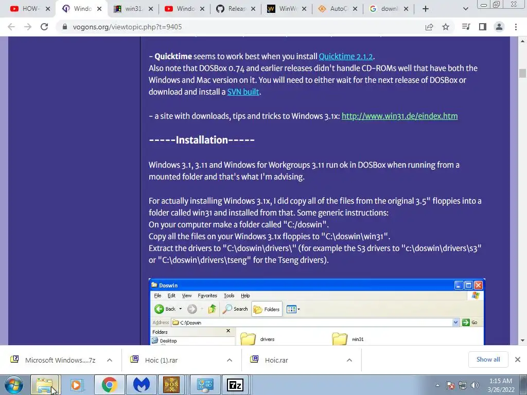
Task: Click the Favorites menu in Doswin screenshot
Action: [x=207, y=296]
